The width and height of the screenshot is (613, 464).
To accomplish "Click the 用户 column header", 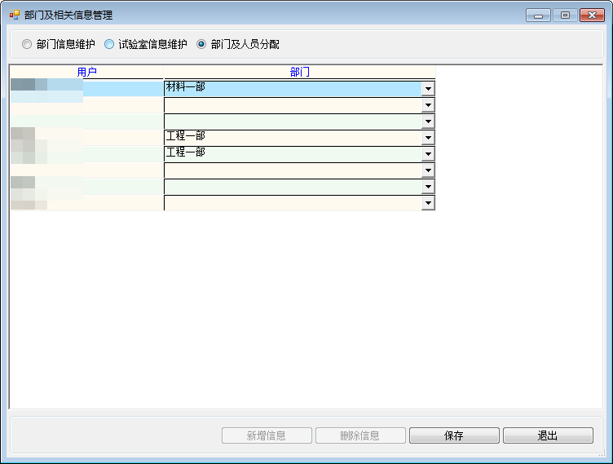I will pos(86,72).
